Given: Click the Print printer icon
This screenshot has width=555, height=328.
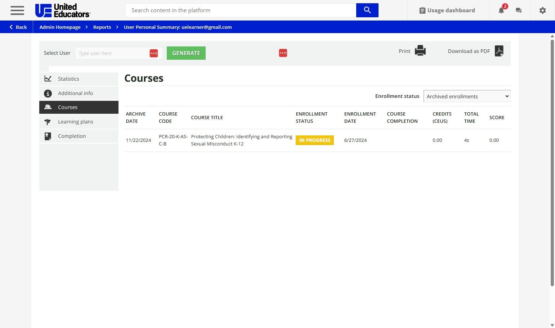Looking at the screenshot, I should tap(420, 50).
